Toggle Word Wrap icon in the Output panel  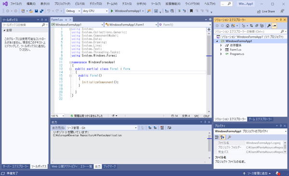pyautogui.click(x=169, y=128)
